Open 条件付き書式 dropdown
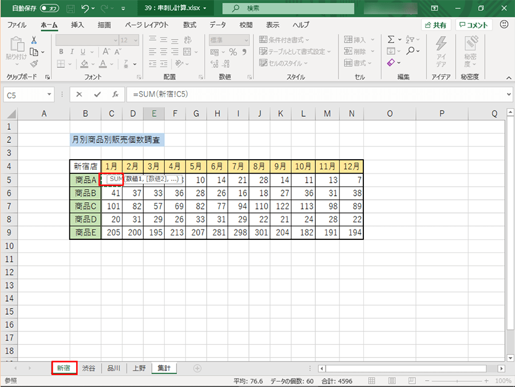The image size is (515, 387). coord(284,40)
